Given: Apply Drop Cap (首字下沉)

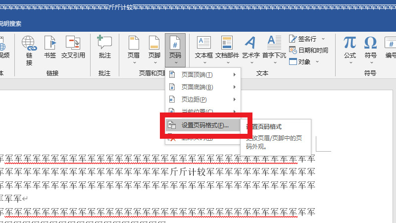Looking at the screenshot, I should point(274,50).
